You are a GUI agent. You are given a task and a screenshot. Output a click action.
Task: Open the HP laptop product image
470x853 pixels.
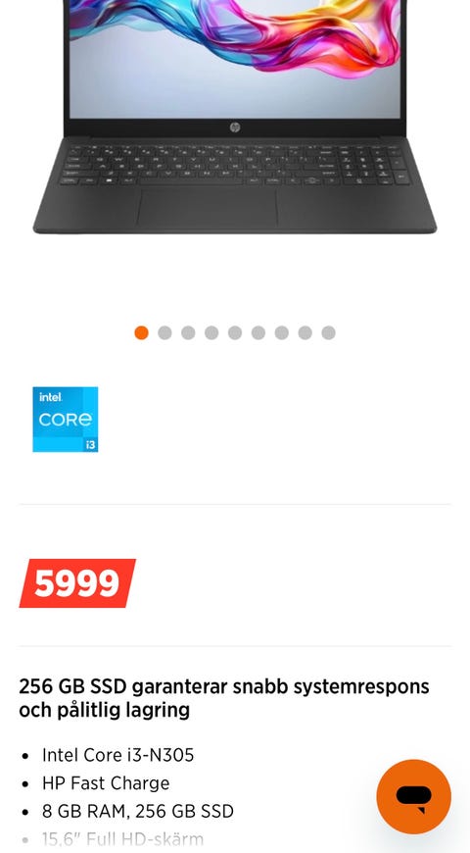pos(235,117)
